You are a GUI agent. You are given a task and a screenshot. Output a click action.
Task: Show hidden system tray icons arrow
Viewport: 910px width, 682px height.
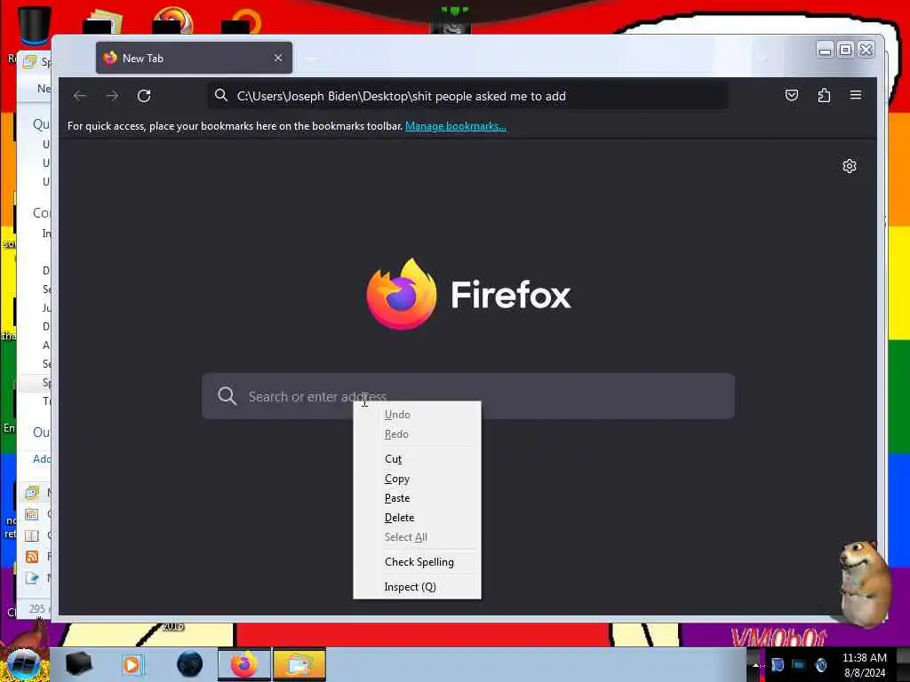pos(755,664)
